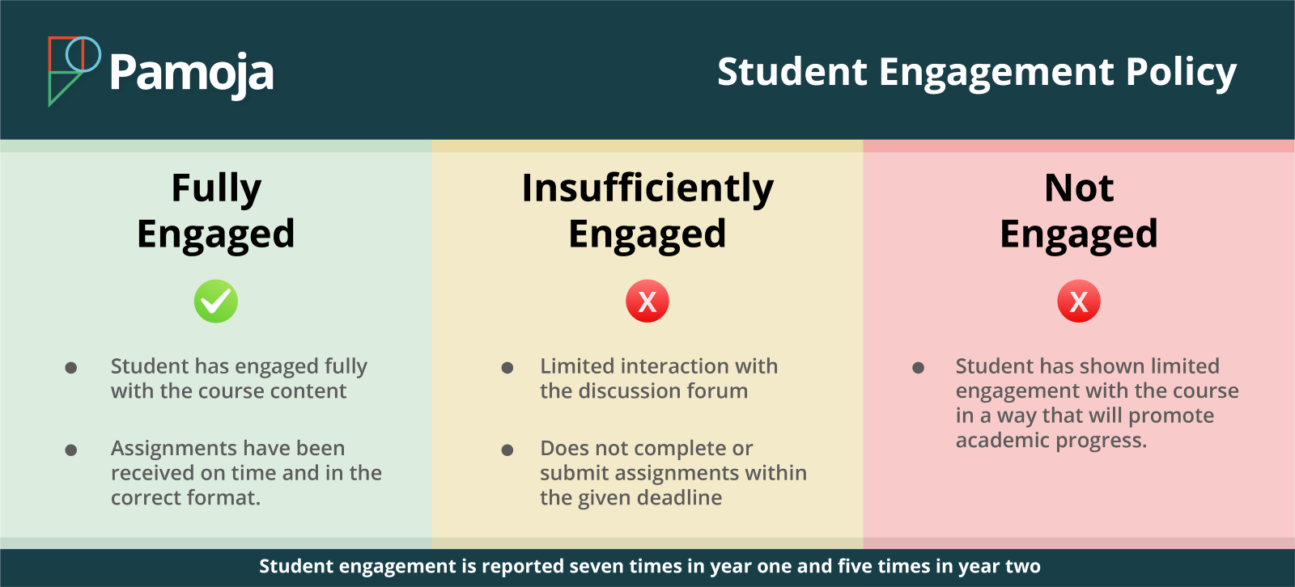Click "Student has engaged fully with the course content"
The image size is (1295, 587).
[x=239, y=378]
